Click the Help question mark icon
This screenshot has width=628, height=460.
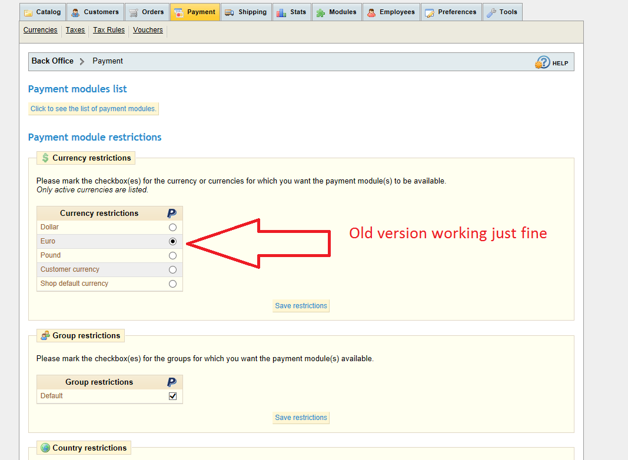point(543,62)
